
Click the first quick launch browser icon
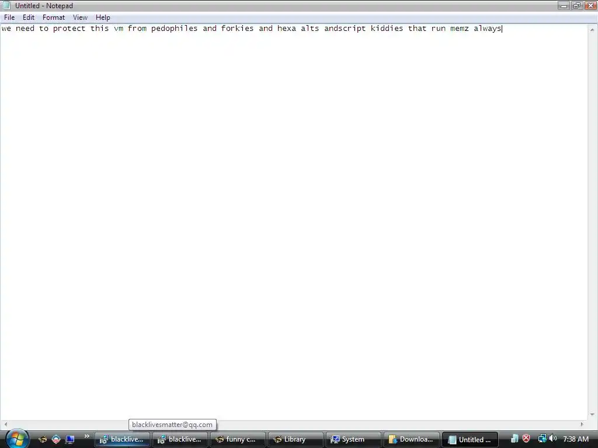pyautogui.click(x=43, y=439)
